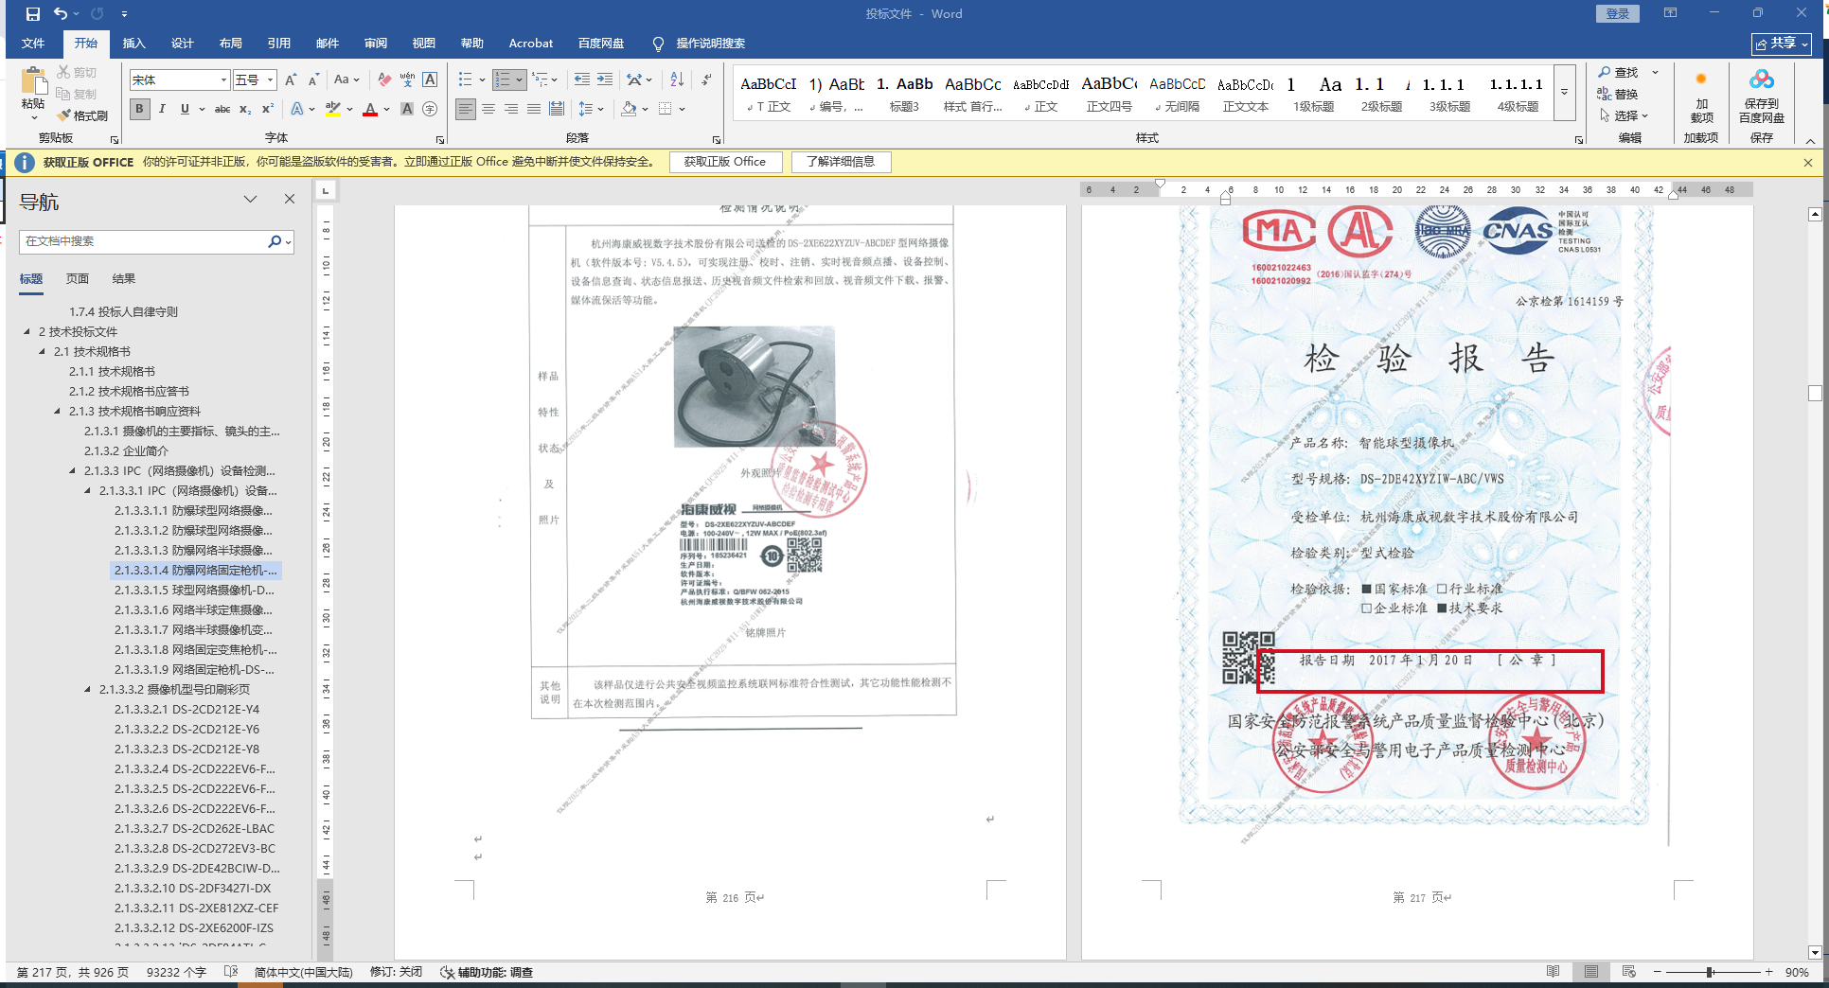The width and height of the screenshot is (1829, 988).
Task: Apply a character border with the boxed A icon
Action: 430,80
